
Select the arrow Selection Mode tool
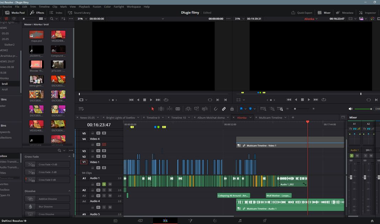click(x=153, y=109)
